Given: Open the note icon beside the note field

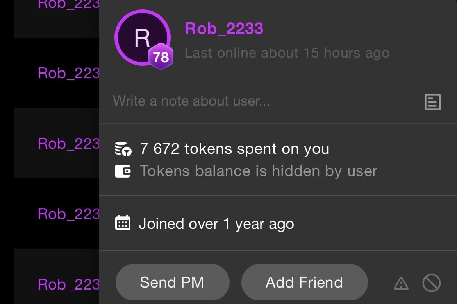Looking at the screenshot, I should [x=432, y=102].
